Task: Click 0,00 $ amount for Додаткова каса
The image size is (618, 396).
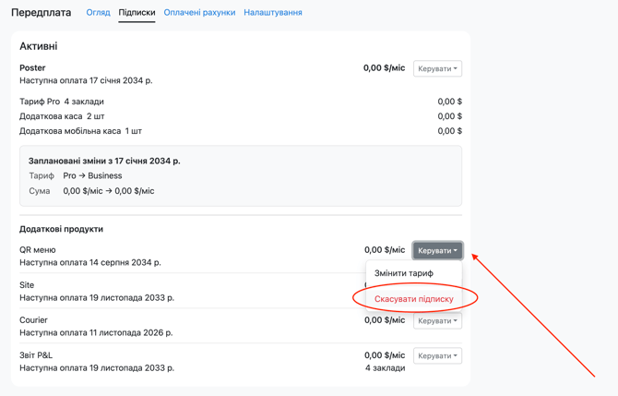Action: (x=450, y=116)
